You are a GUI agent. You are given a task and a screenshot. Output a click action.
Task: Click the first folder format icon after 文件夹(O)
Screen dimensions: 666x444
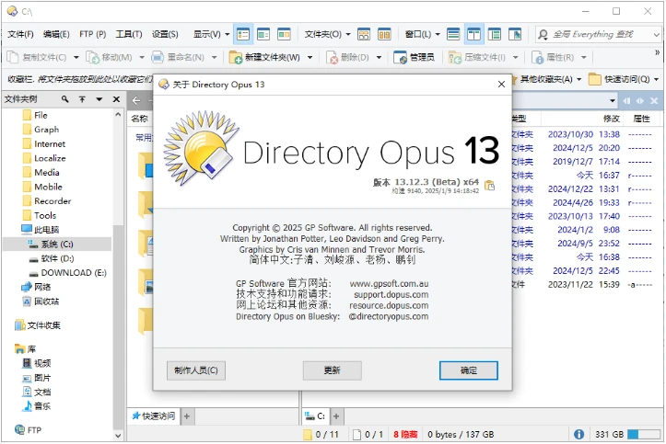[364, 34]
